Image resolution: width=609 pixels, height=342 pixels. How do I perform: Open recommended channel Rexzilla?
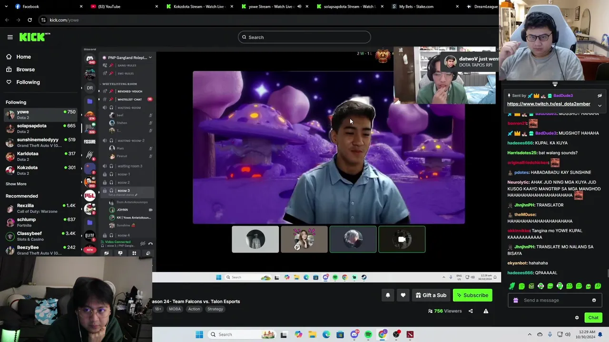coord(40,209)
